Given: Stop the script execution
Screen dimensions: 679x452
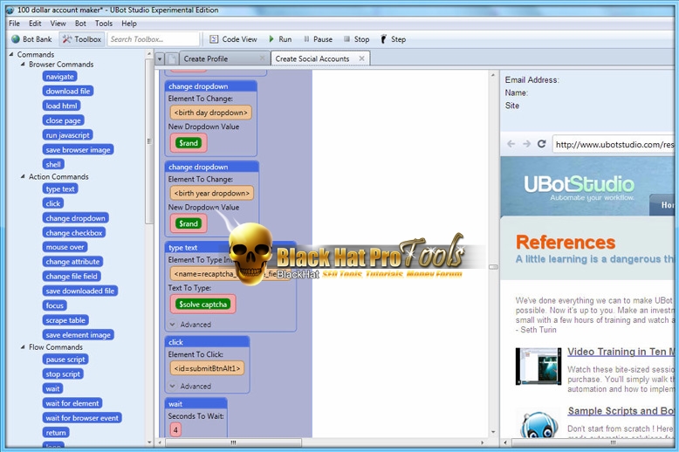Looking at the screenshot, I should [356, 39].
